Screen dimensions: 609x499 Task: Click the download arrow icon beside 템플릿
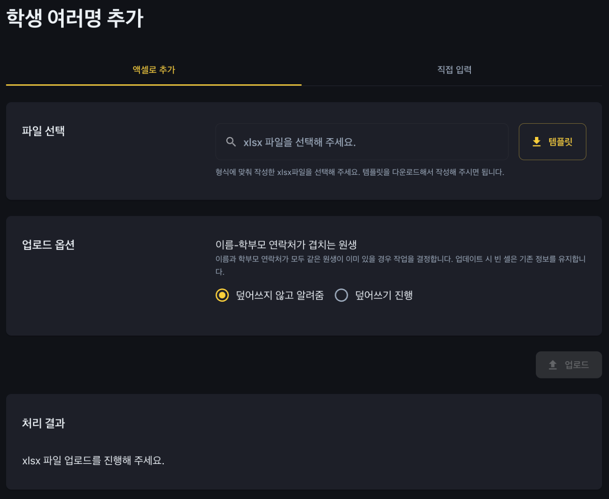537,142
